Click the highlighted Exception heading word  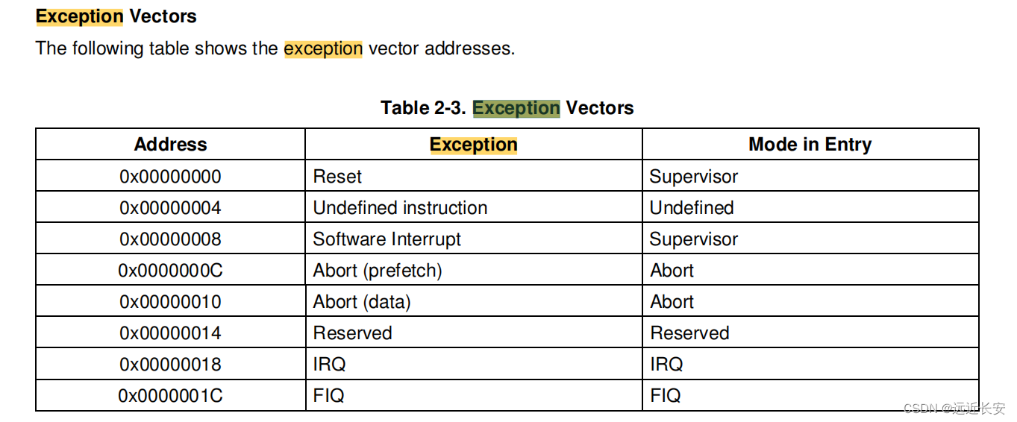[79, 16]
